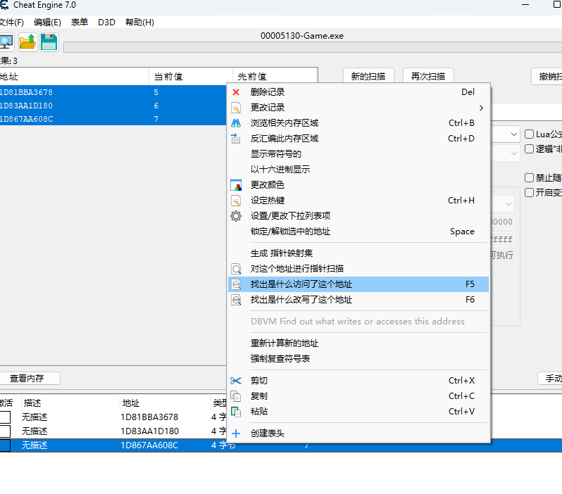The width and height of the screenshot is (562, 494).
Task: Tick the activate box for row 1D83AA1D180
Action: 5,431
